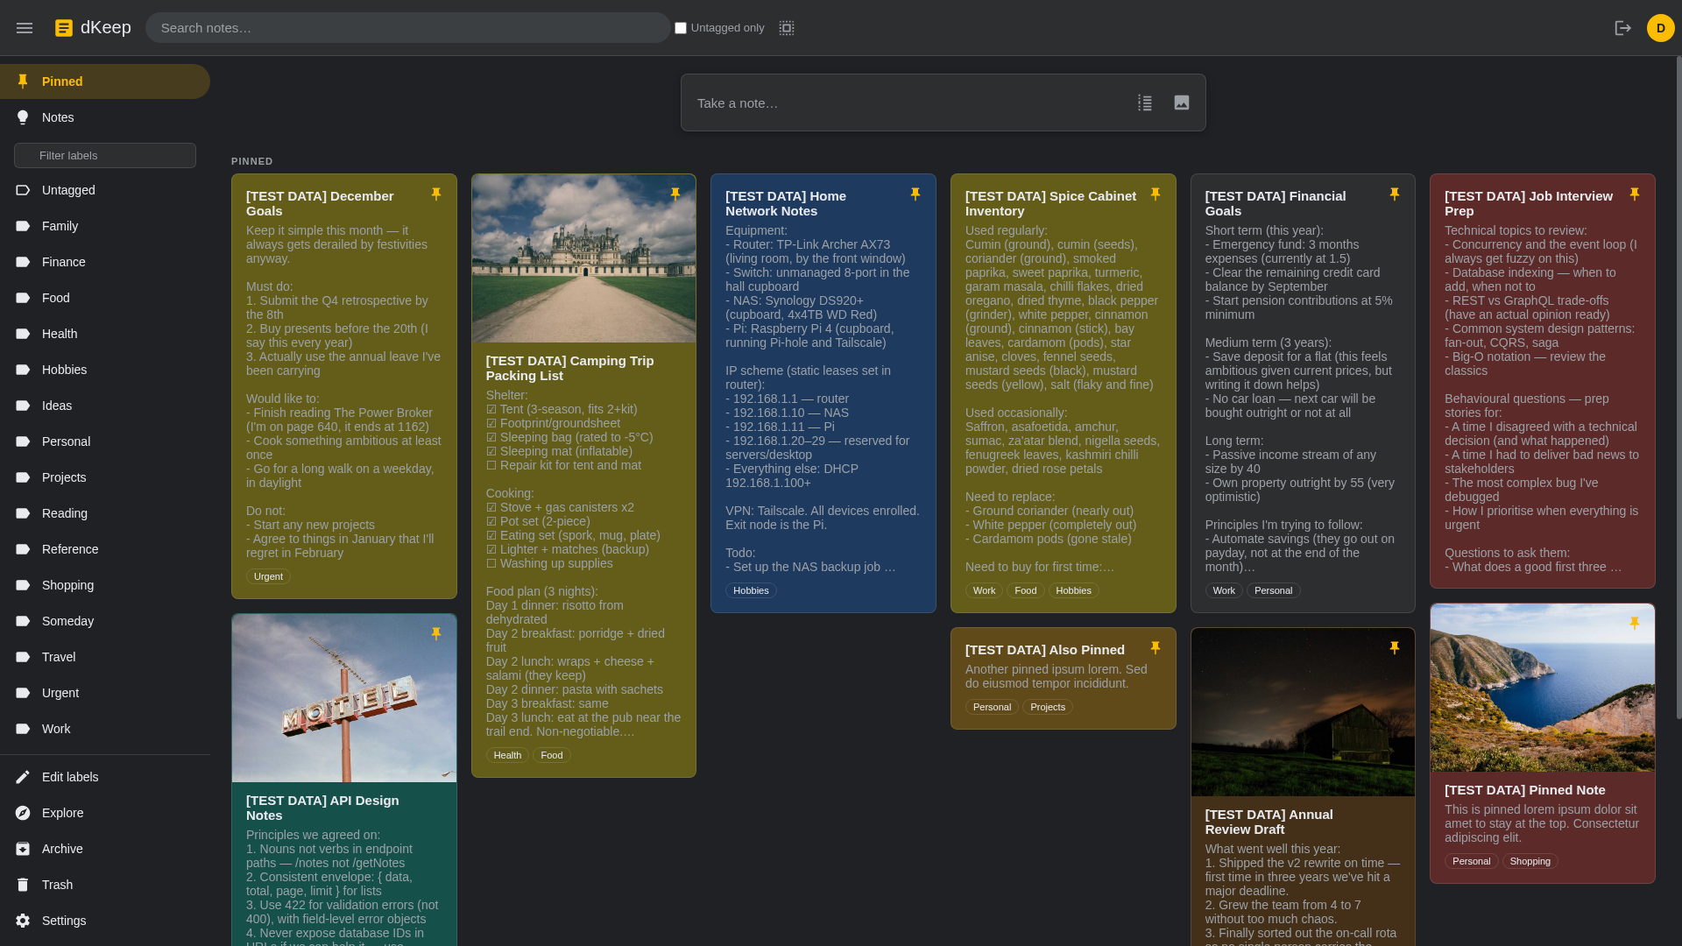Click the Take a note input field
The width and height of the screenshot is (1682, 946).
tap(876, 102)
